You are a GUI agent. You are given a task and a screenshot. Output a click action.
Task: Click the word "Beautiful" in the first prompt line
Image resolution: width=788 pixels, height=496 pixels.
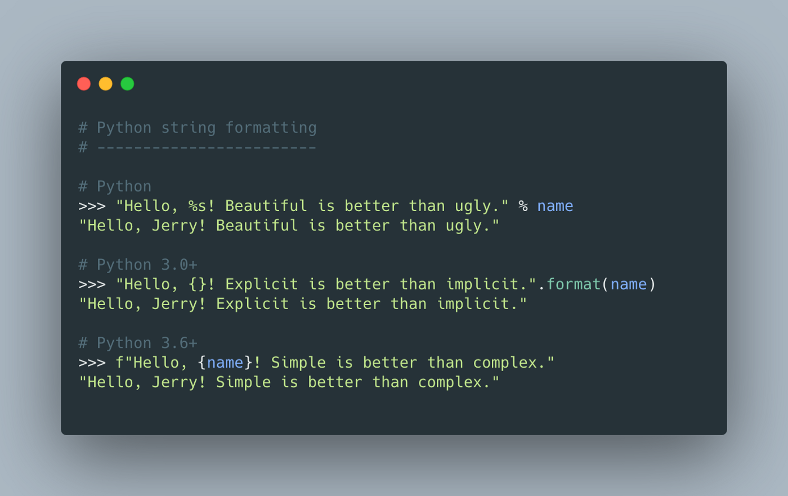click(266, 206)
